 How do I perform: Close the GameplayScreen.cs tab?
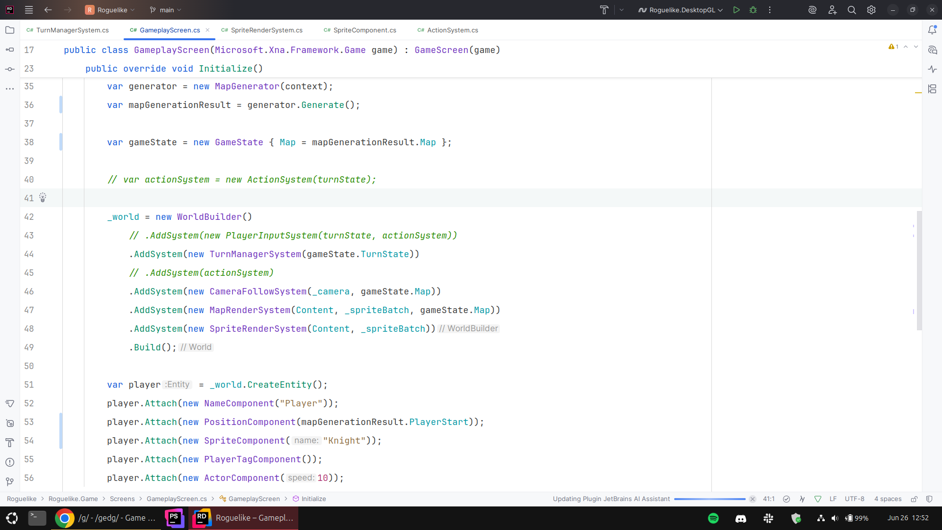click(x=208, y=30)
